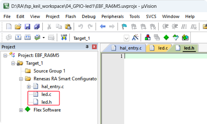Open the Window menu
This screenshot has width=207, height=124.
point(171,17)
